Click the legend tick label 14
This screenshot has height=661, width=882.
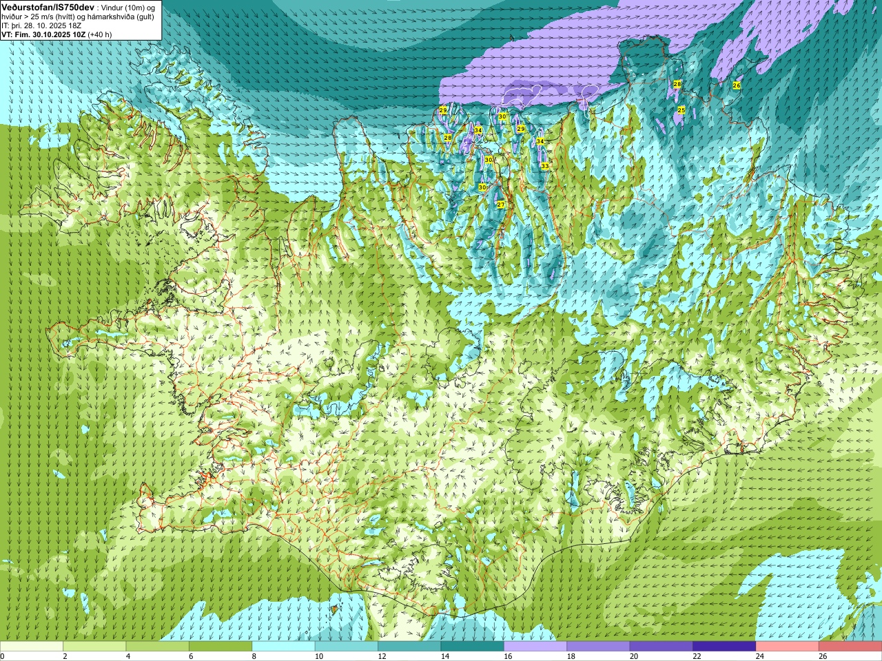[x=445, y=656]
